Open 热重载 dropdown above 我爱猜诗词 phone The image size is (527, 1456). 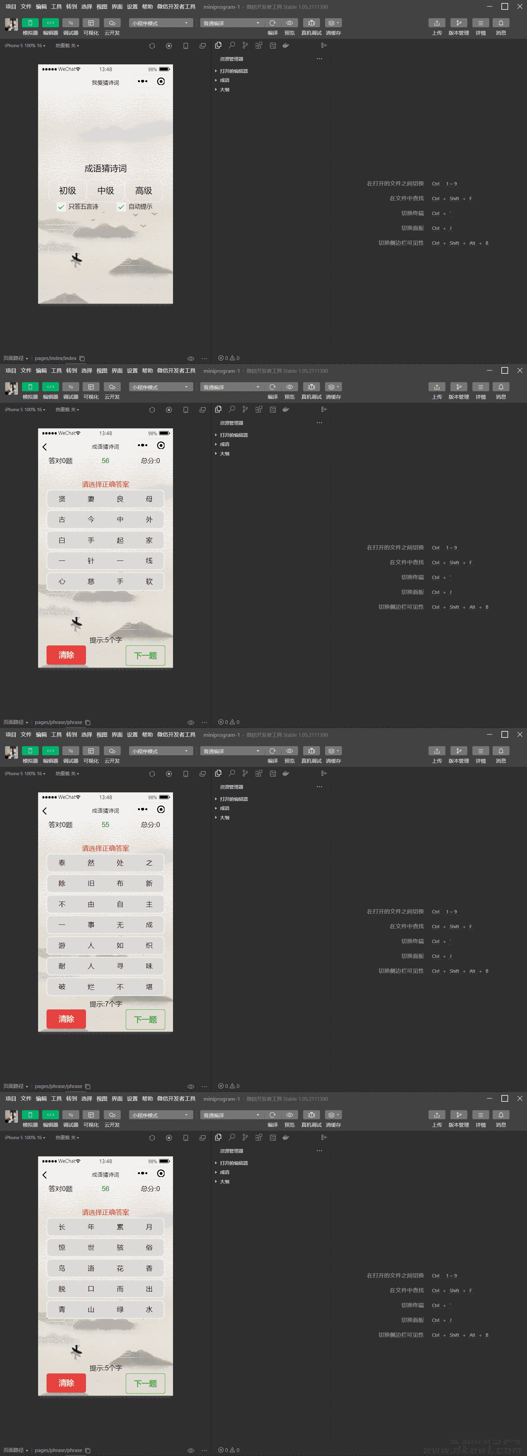click(x=67, y=46)
